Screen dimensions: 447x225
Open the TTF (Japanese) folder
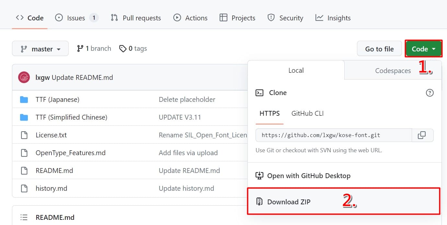tap(57, 100)
